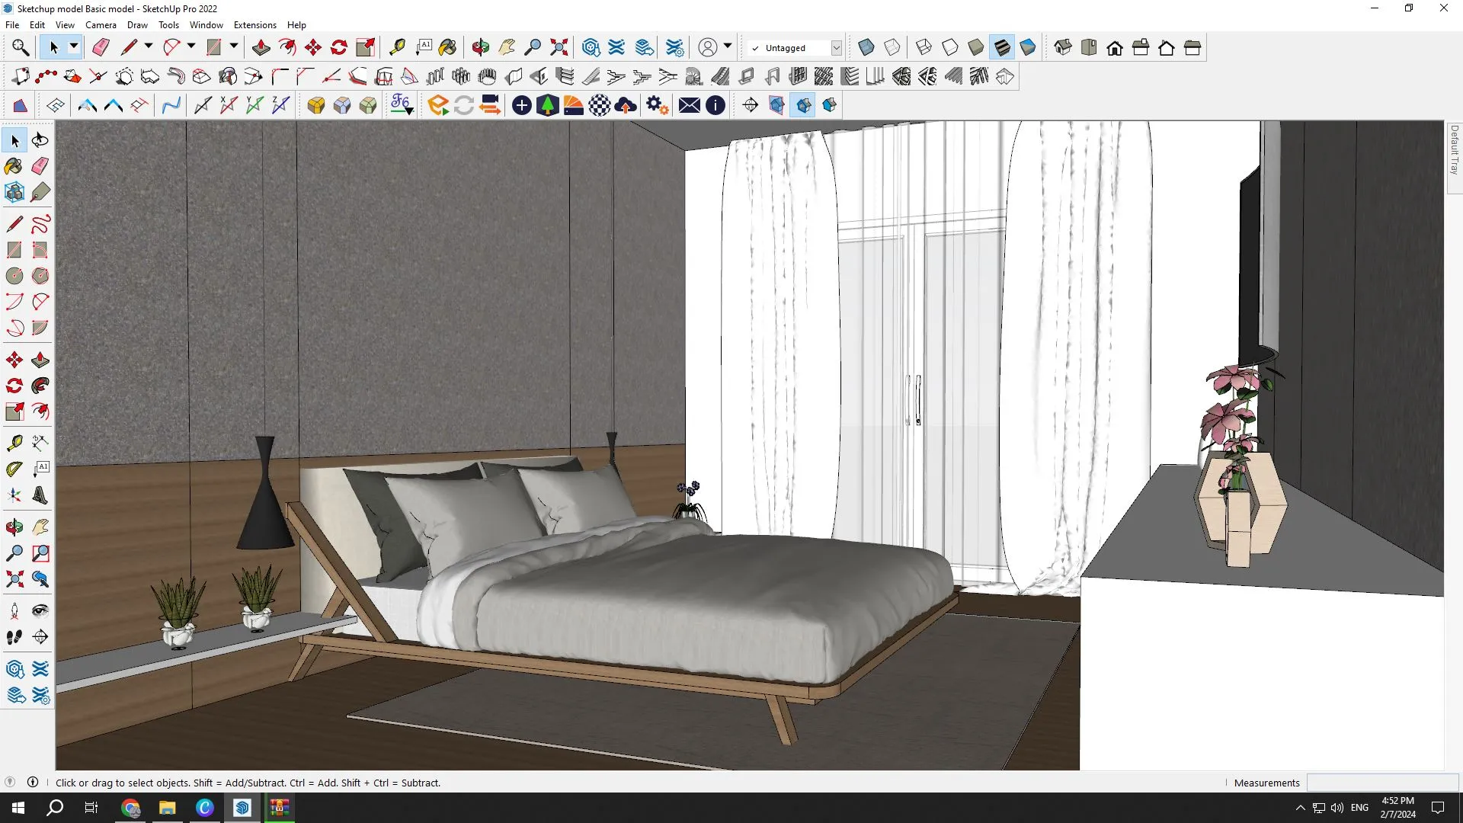
Task: Toggle the Untagged visibility checkmark
Action: click(754, 47)
